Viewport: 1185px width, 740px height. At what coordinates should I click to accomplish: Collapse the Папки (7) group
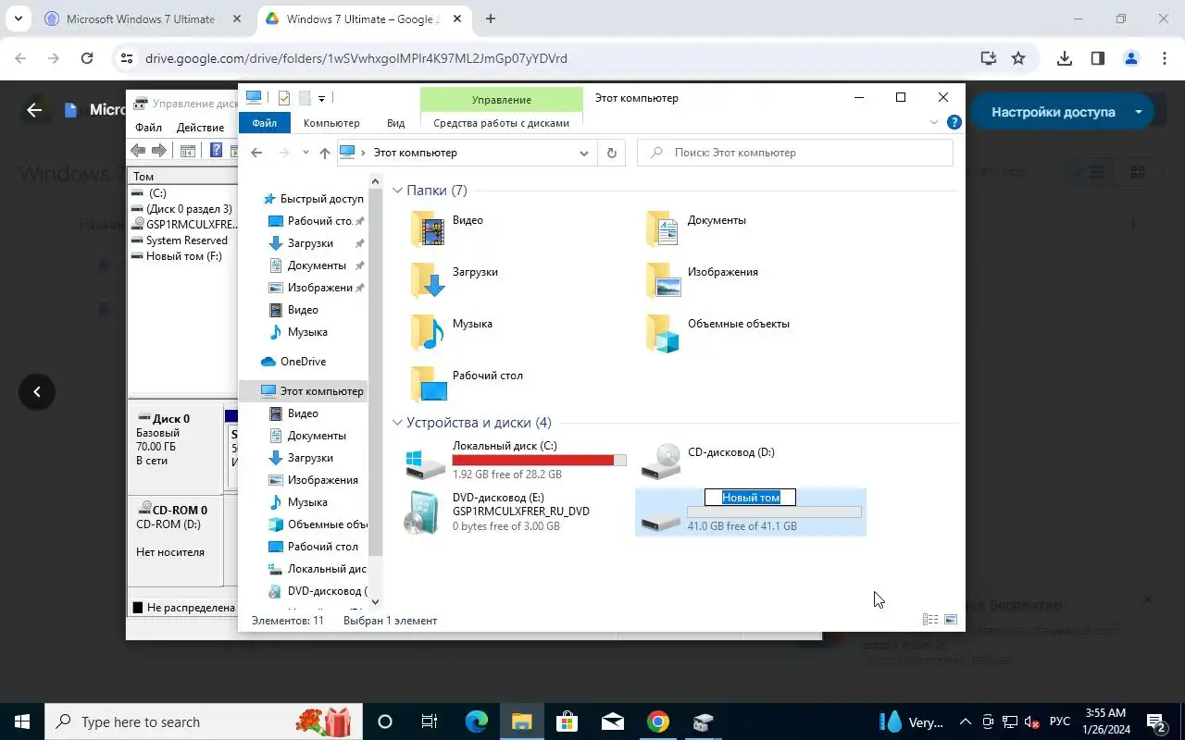397,191
